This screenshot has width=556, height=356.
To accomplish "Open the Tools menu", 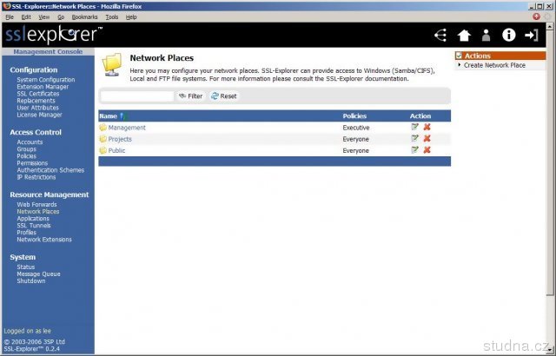I will pyautogui.click(x=111, y=16).
